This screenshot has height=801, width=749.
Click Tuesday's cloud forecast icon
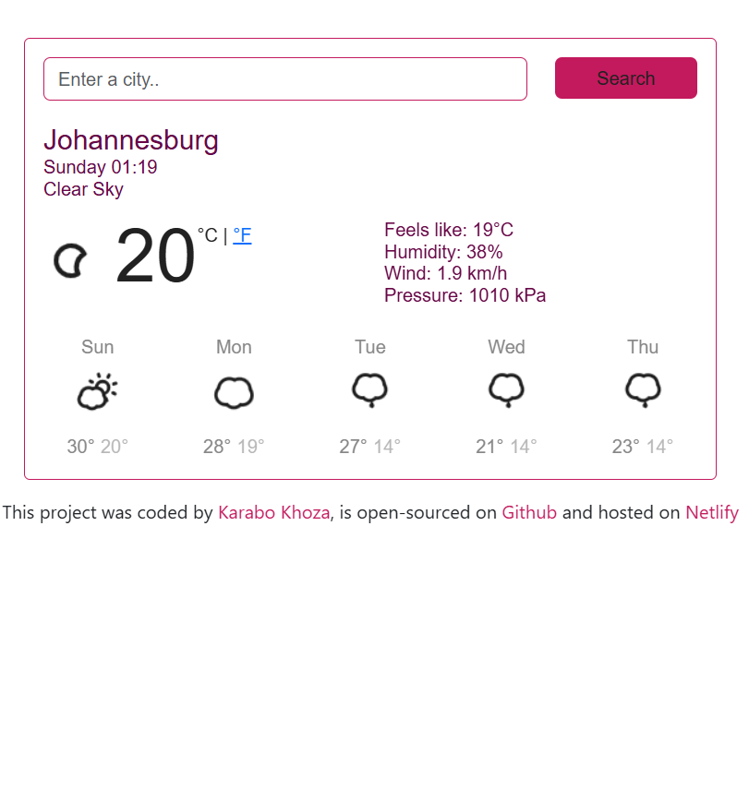[x=369, y=389]
